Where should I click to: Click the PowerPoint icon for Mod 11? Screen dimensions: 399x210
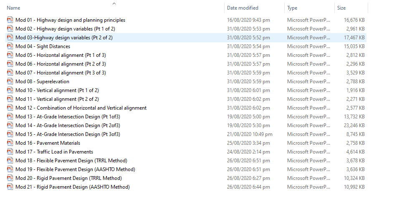(x=10, y=99)
